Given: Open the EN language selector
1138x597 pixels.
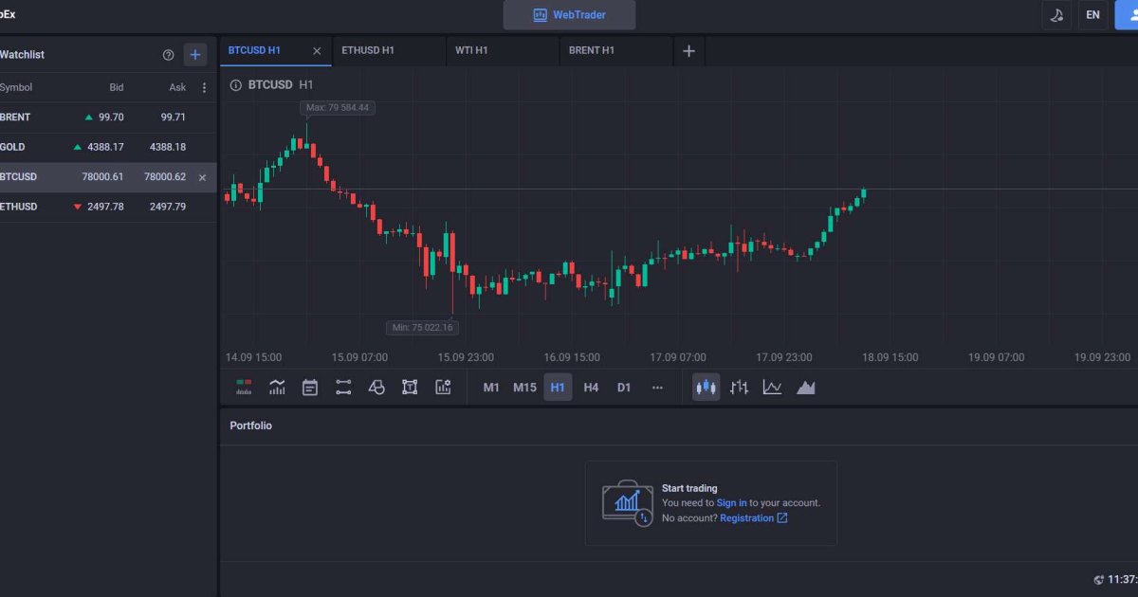Looking at the screenshot, I should [1093, 15].
